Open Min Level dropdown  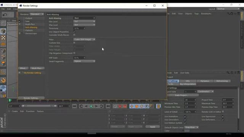coord(84,21)
